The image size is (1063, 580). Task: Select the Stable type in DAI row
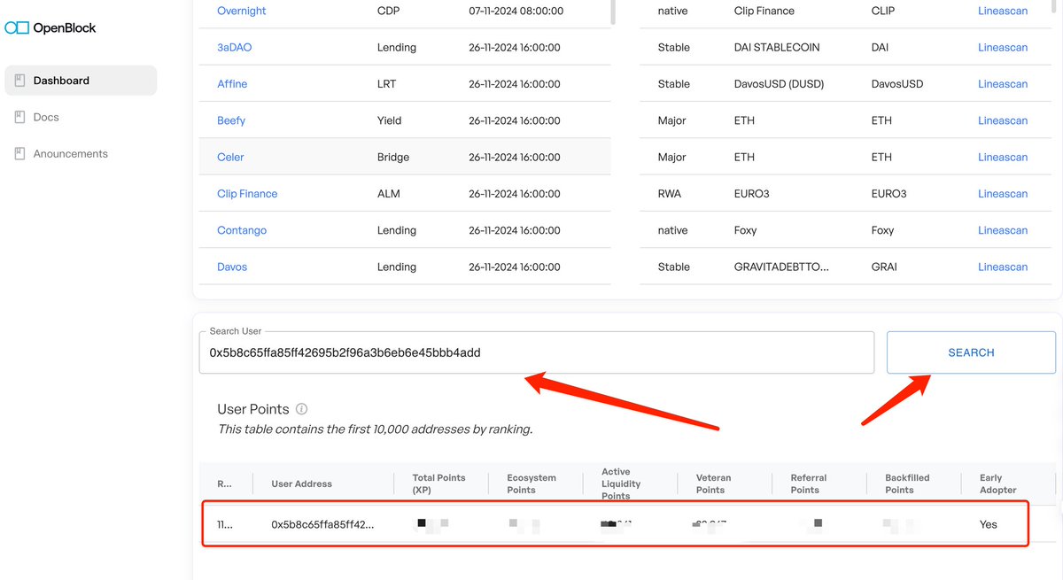674,47
